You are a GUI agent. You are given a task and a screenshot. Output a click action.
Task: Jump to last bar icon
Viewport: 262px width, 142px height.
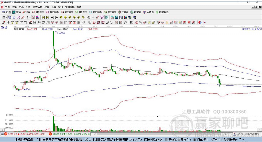(48, 17)
